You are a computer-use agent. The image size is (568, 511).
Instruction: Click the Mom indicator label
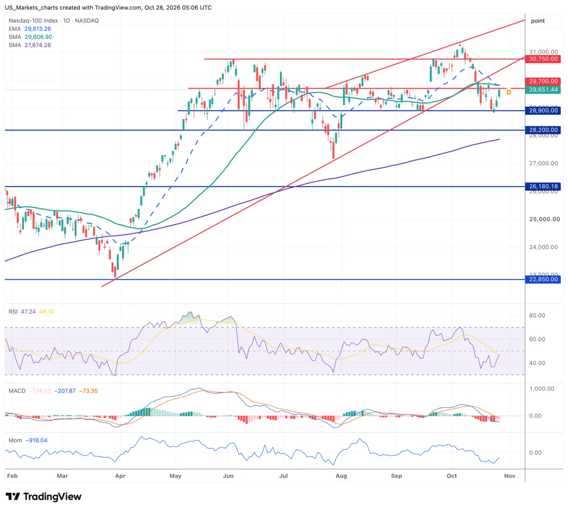click(15, 440)
